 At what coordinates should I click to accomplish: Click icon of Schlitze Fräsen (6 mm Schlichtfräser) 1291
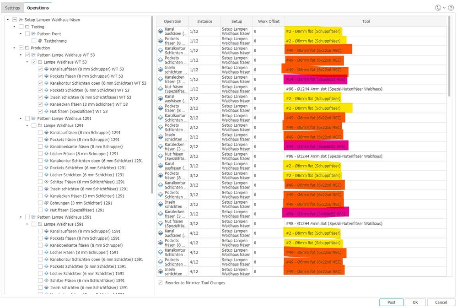[46, 182]
